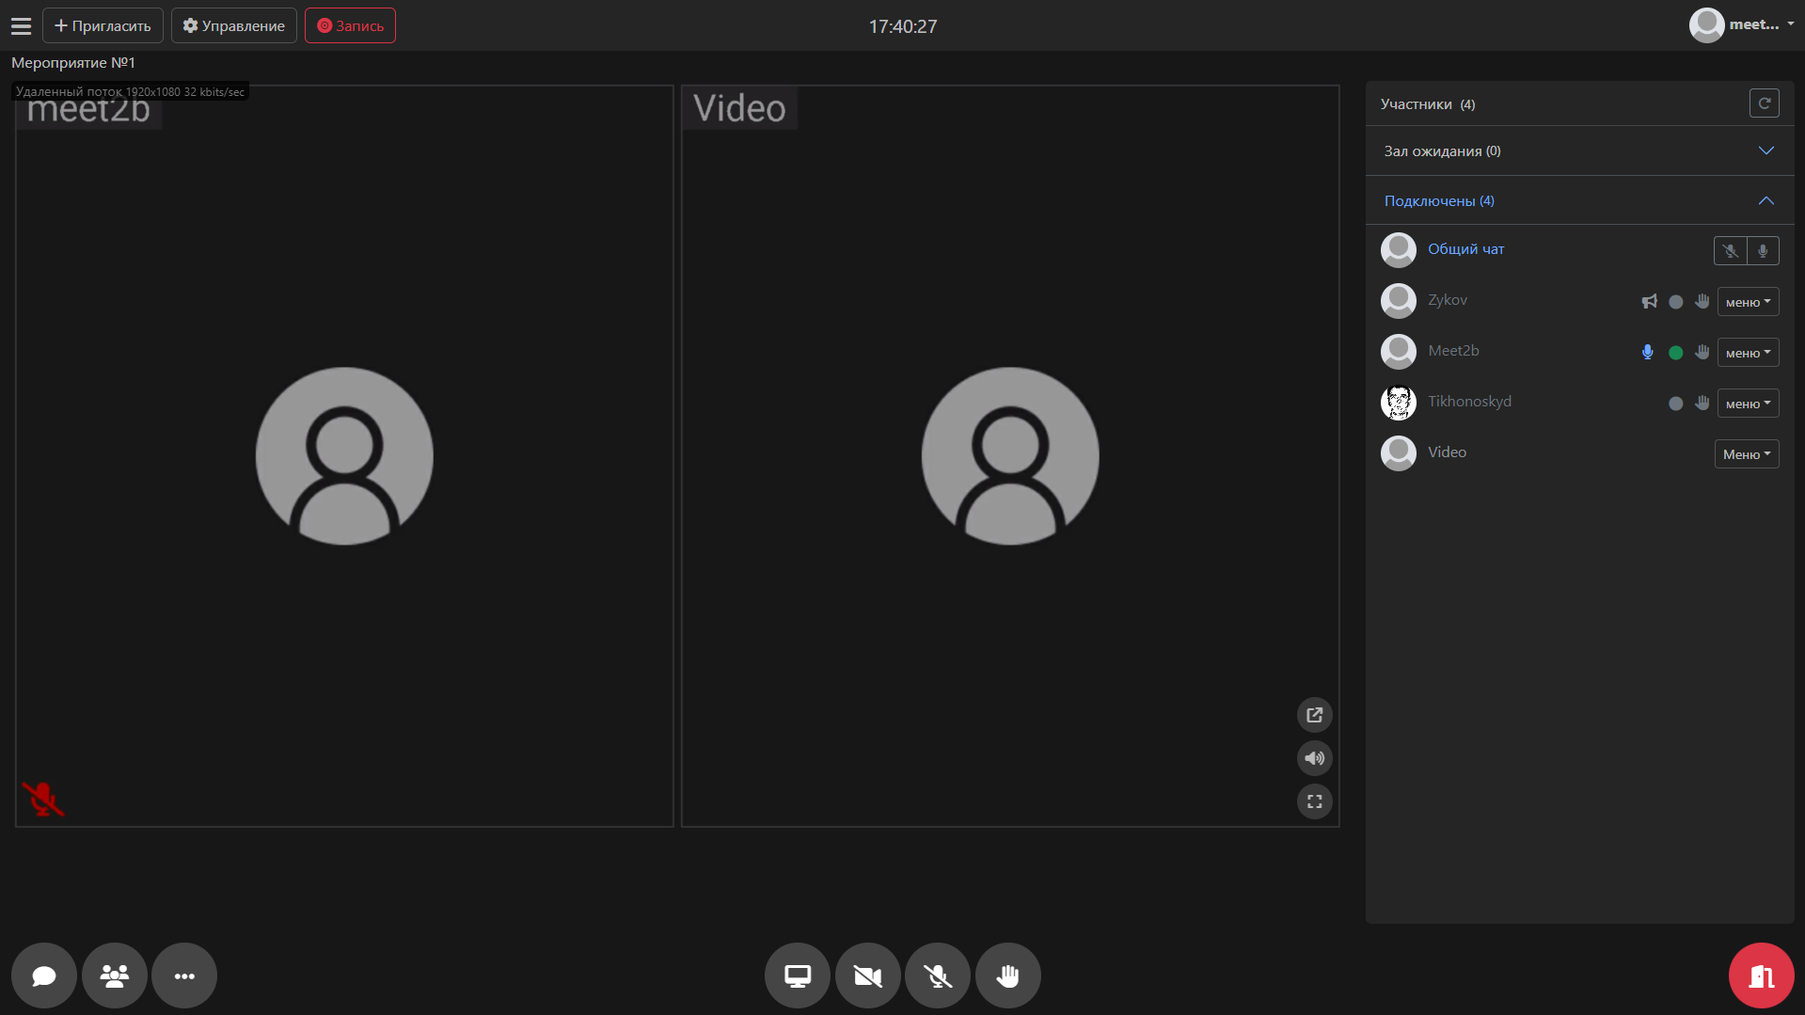Open the menu dropdown for Tikhonoskyd
1805x1015 pixels.
pos(1748,404)
